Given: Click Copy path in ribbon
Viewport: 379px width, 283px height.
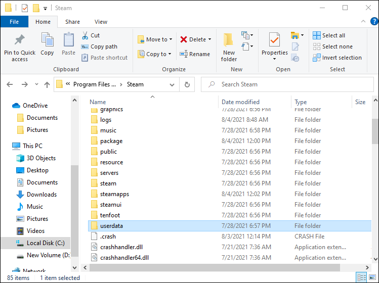Looking at the screenshot, I should pyautogui.click(x=99, y=46).
